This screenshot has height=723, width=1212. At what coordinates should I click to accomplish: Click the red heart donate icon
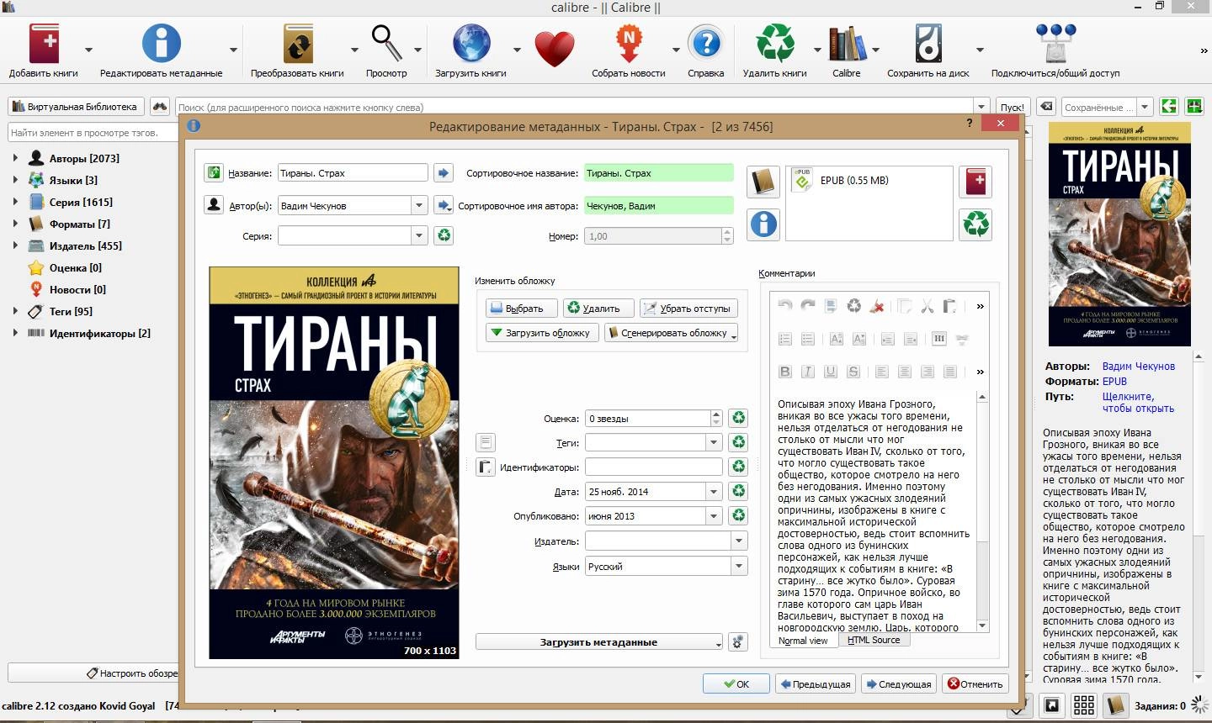(x=555, y=49)
